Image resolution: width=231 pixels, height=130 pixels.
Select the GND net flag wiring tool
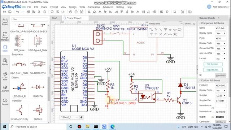pos(170,30)
